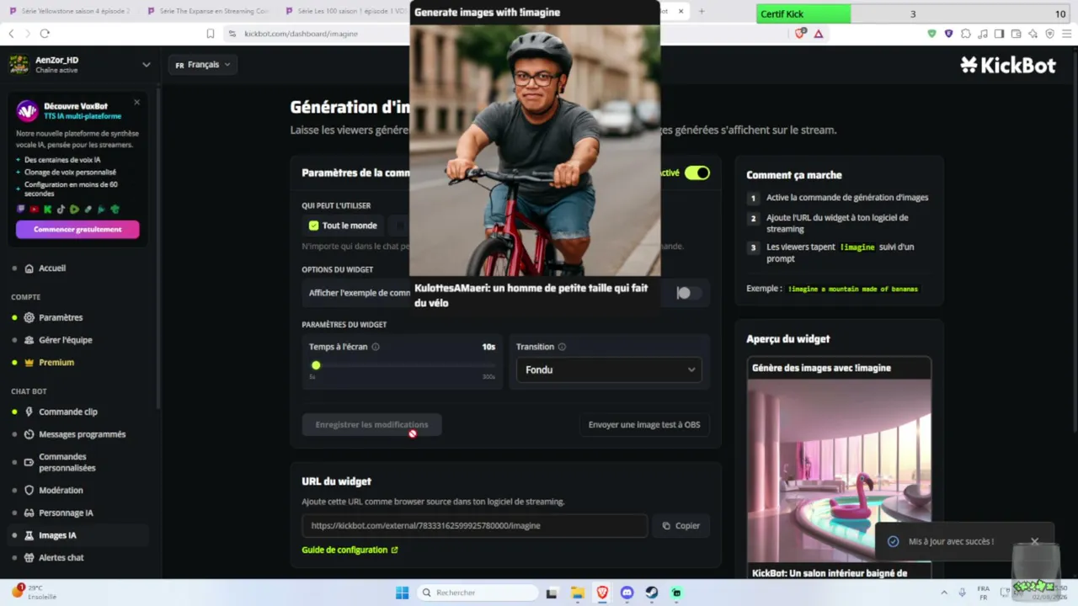
Task: Click the Images IA sidebar icon
Action: pyautogui.click(x=29, y=535)
